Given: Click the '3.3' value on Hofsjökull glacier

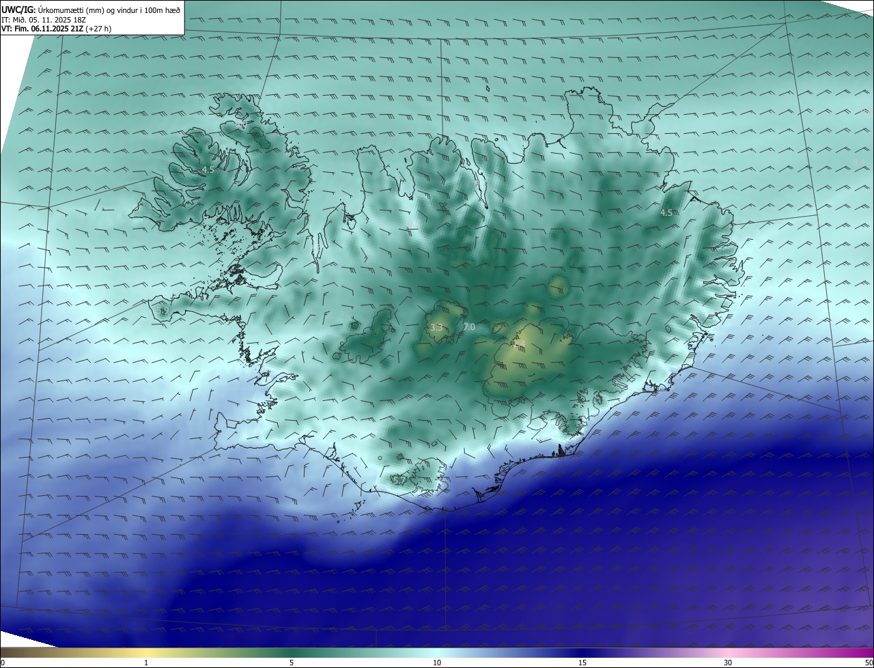Looking at the screenshot, I should 436,327.
